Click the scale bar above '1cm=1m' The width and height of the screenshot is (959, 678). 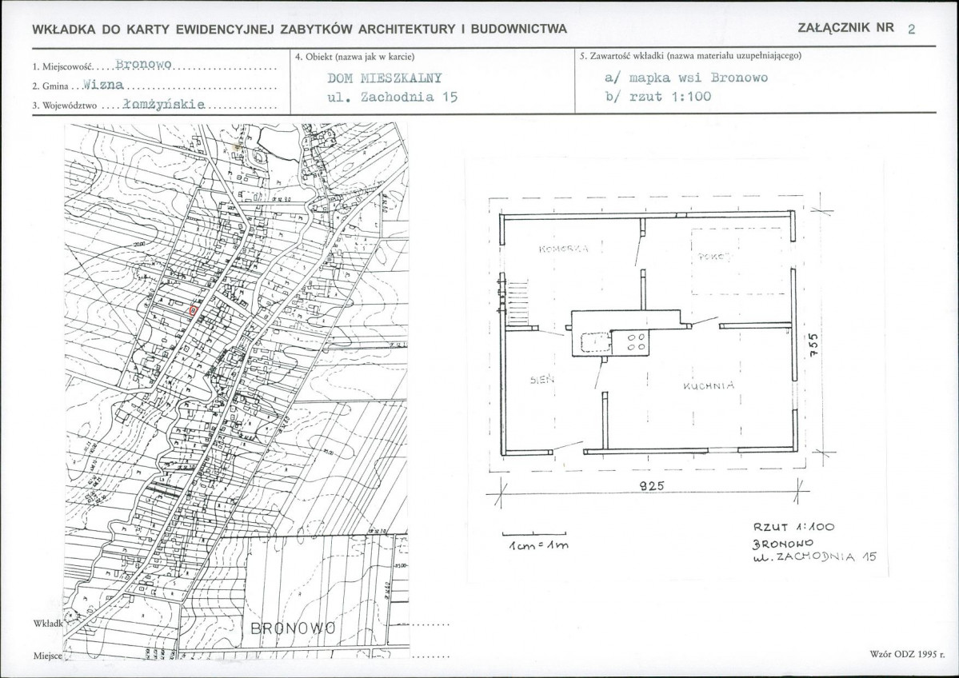[x=534, y=532]
